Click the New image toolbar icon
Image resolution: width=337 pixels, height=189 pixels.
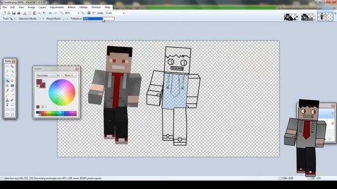pyautogui.click(x=4, y=13)
